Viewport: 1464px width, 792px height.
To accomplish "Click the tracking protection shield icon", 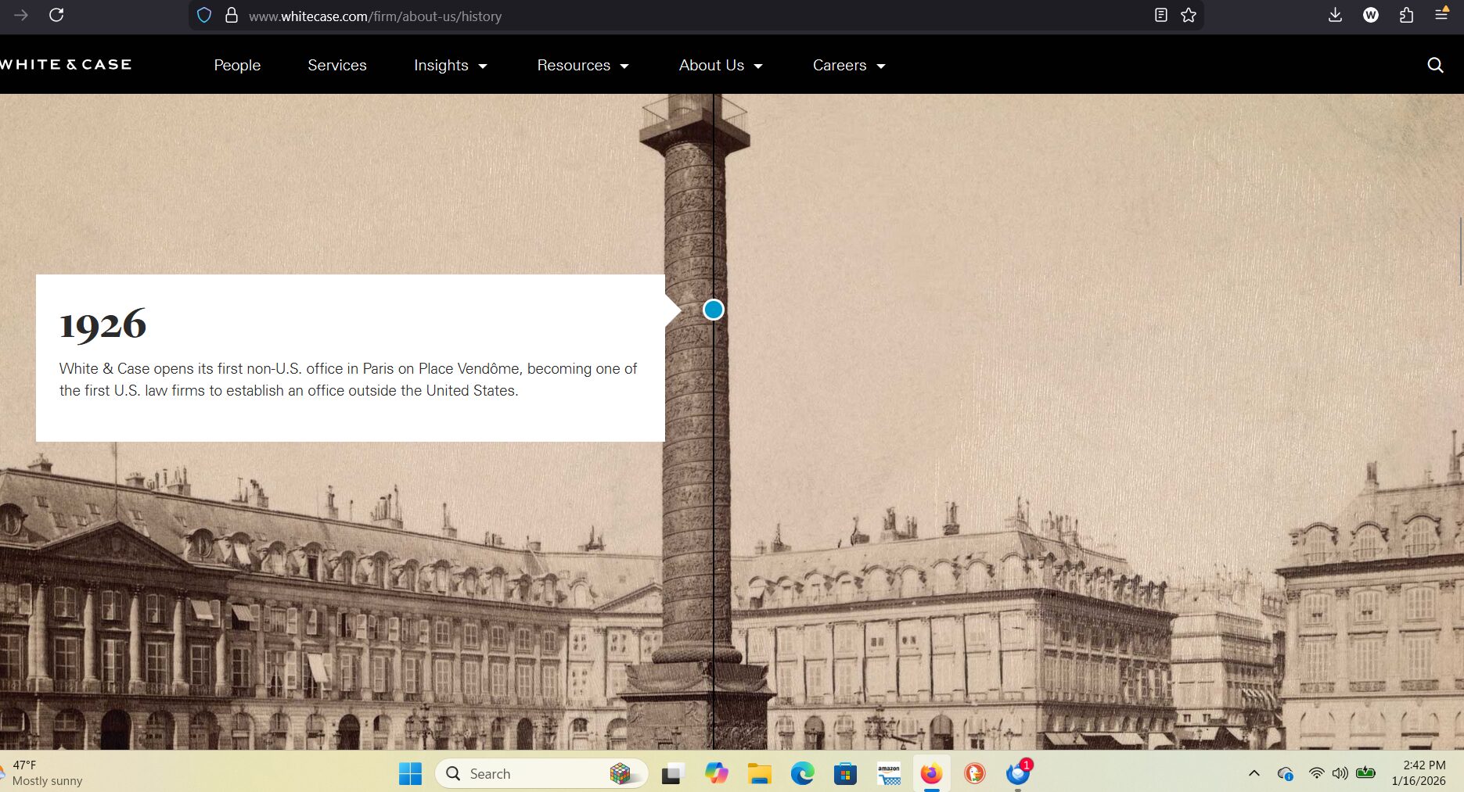I will pos(204,16).
